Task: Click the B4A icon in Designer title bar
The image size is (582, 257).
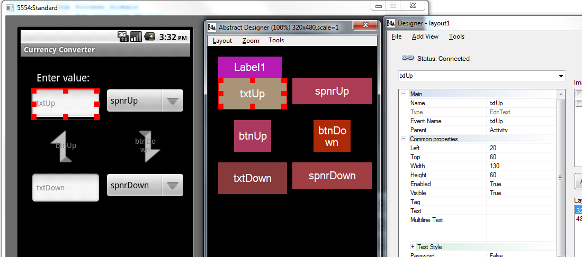Action: (390, 23)
